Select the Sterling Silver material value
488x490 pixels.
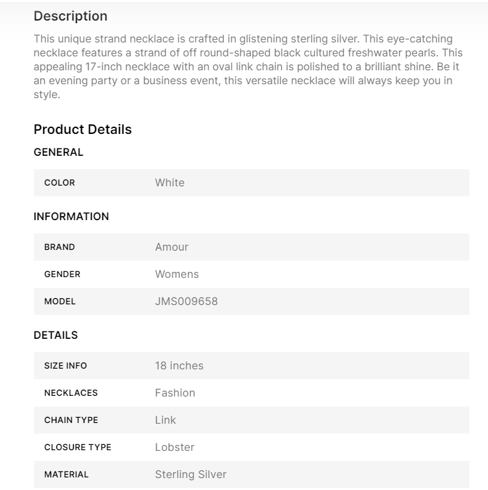point(191,475)
